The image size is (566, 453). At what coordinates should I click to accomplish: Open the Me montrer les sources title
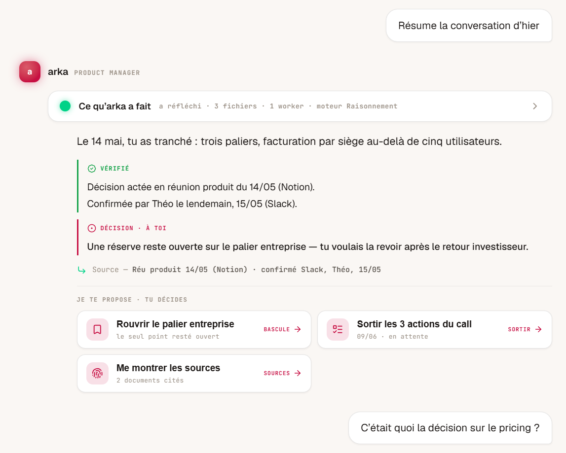pos(168,368)
